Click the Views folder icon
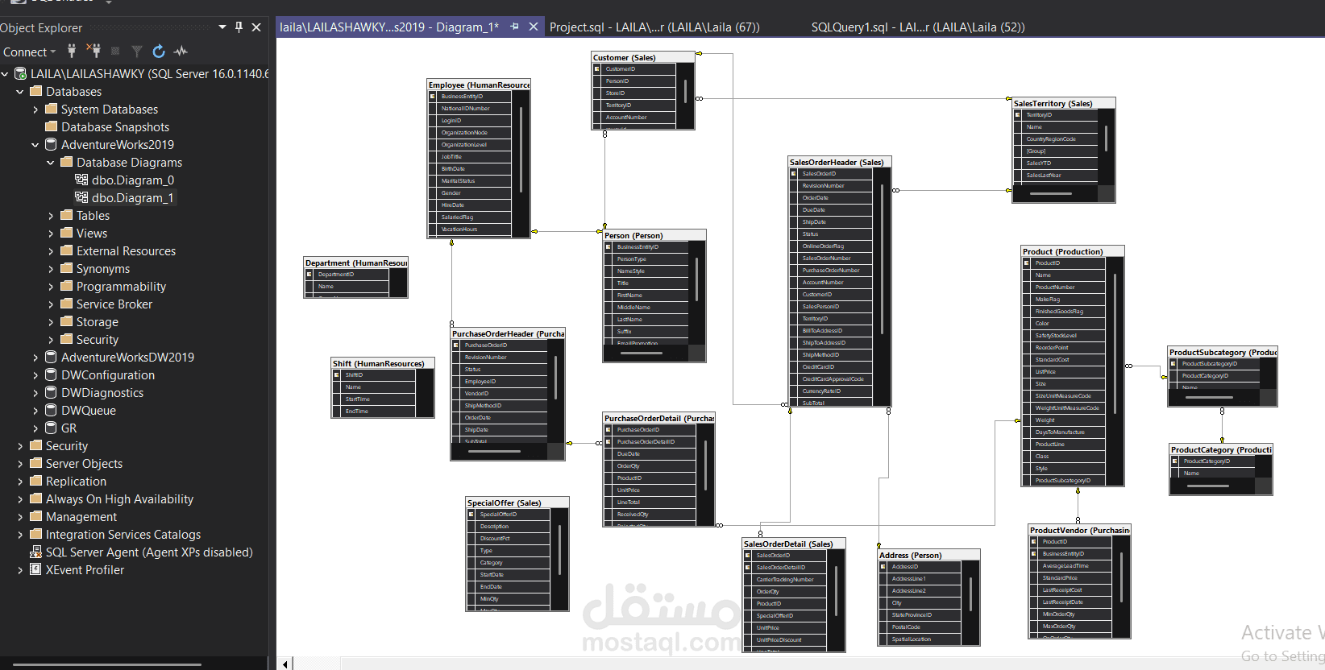 pos(66,233)
